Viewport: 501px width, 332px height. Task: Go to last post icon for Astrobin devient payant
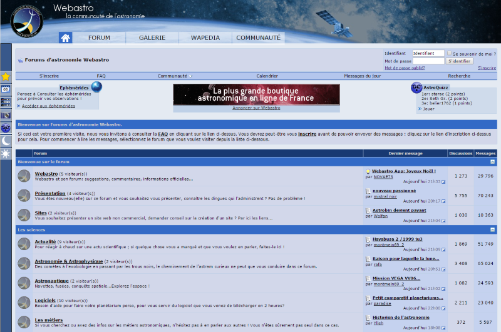coord(443,221)
